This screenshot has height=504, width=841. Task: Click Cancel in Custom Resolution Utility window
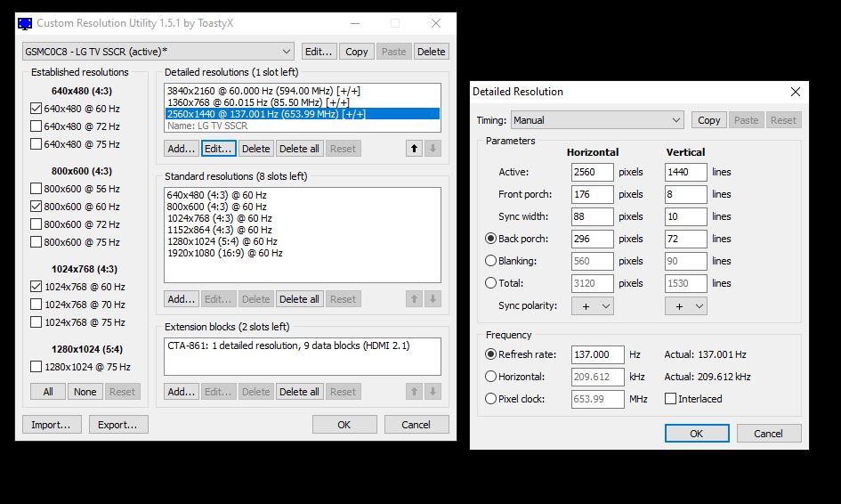pos(416,425)
